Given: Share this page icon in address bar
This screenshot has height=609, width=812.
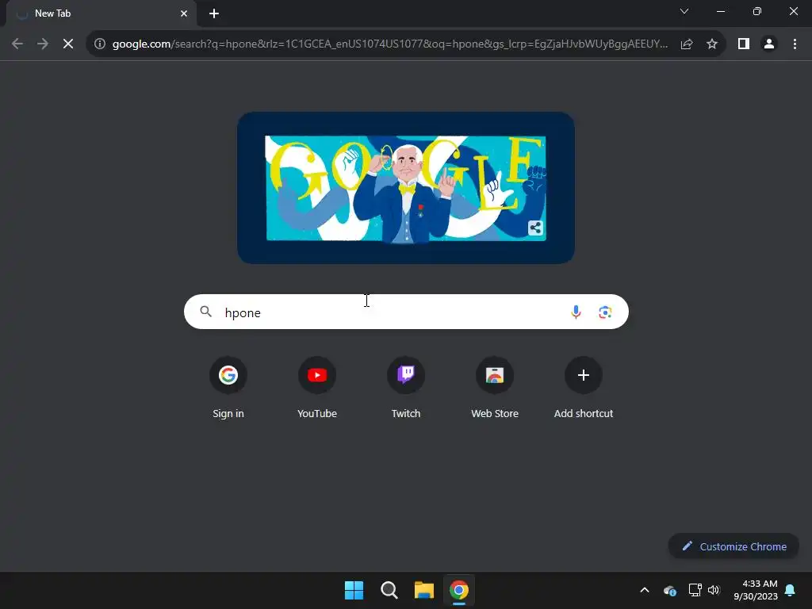Looking at the screenshot, I should (x=687, y=44).
